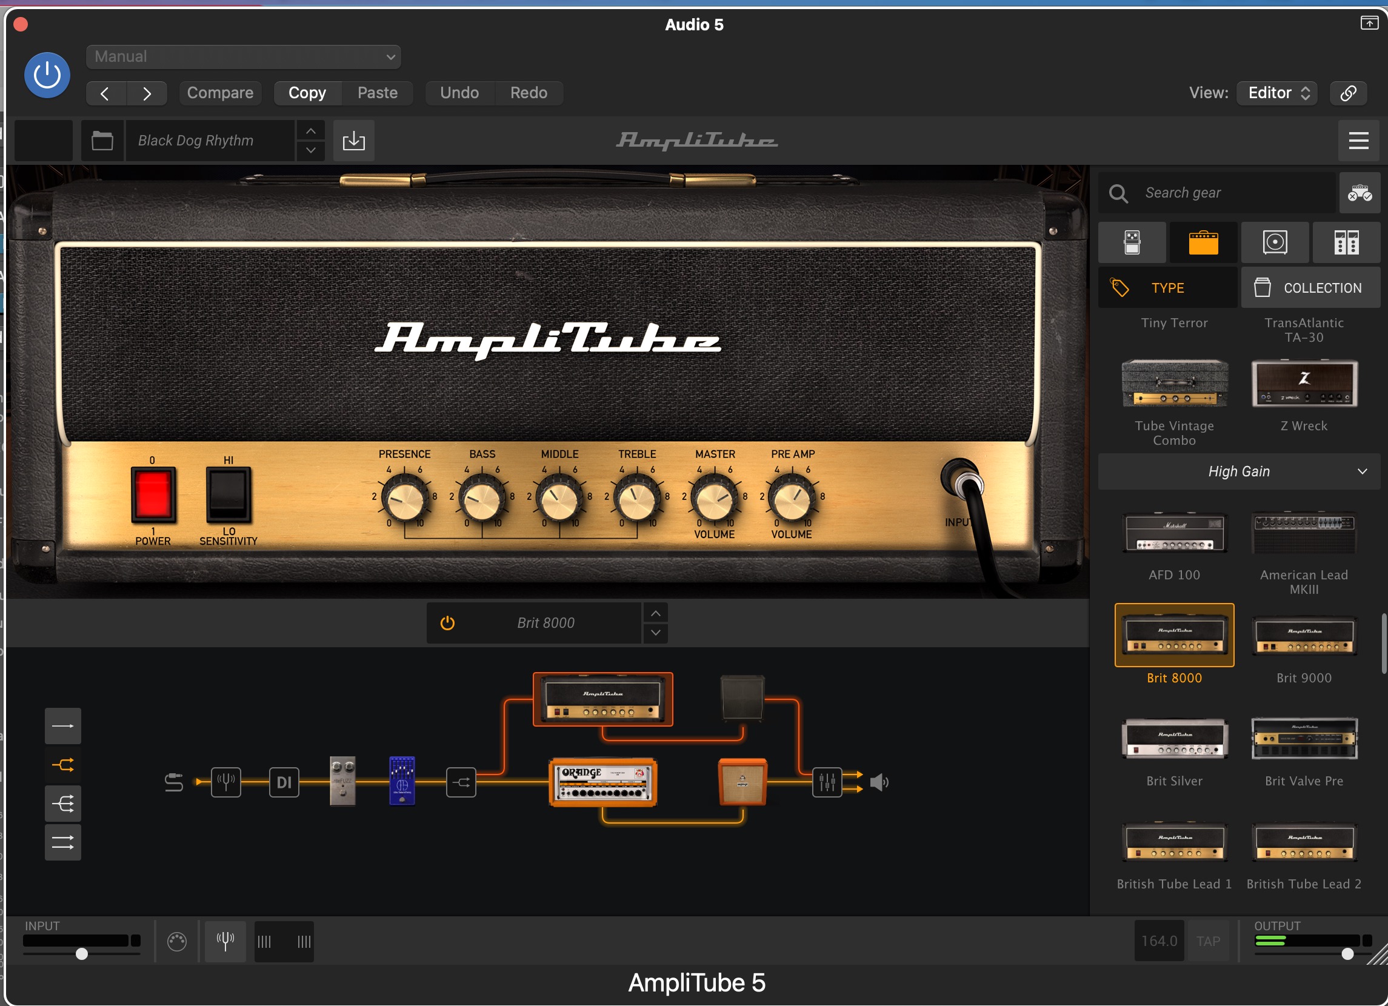Save preset with download icon

(354, 141)
